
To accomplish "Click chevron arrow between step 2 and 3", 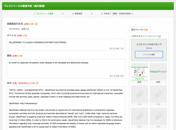I will pos(92,14).
